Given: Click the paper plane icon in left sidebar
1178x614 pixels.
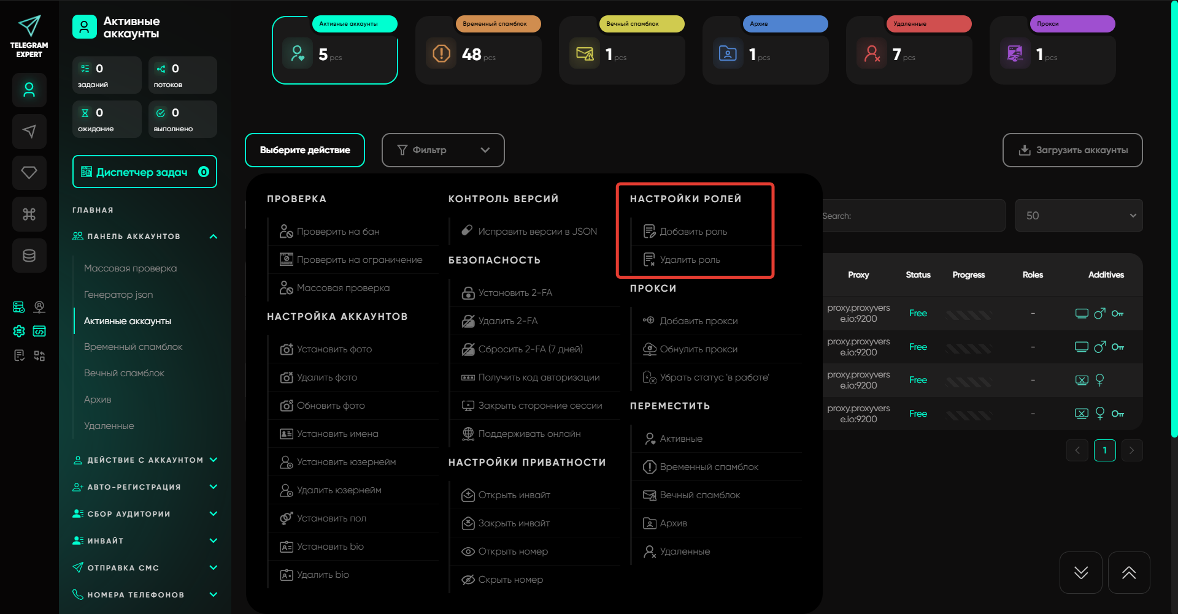Looking at the screenshot, I should pos(29,131).
